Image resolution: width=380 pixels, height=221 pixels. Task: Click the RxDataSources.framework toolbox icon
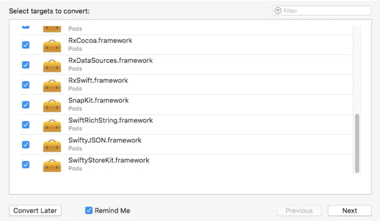click(52, 65)
